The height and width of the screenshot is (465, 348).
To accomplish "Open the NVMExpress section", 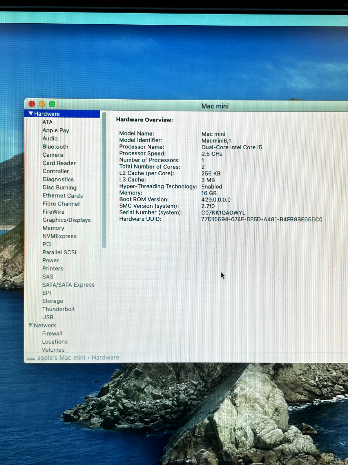I will [x=59, y=236].
